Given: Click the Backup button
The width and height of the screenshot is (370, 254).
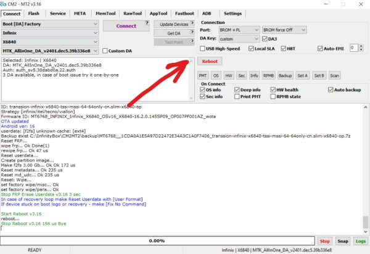Looking at the screenshot, I should (286, 76).
